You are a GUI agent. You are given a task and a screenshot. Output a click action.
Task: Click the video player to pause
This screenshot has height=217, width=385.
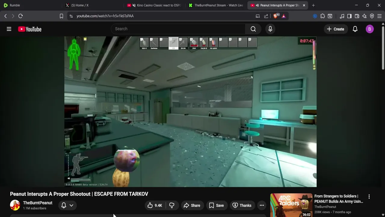coord(190,112)
